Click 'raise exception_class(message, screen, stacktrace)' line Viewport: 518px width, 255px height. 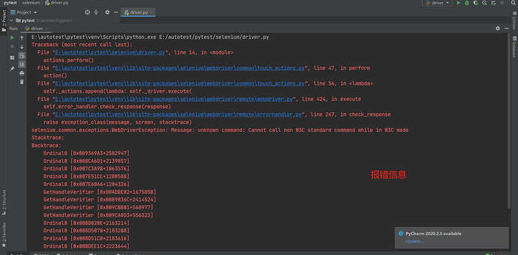[118, 122]
